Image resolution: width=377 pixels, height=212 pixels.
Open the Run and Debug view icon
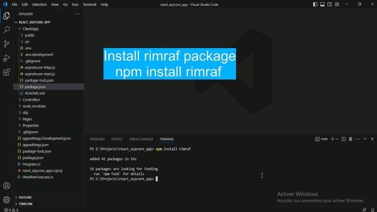point(6,58)
